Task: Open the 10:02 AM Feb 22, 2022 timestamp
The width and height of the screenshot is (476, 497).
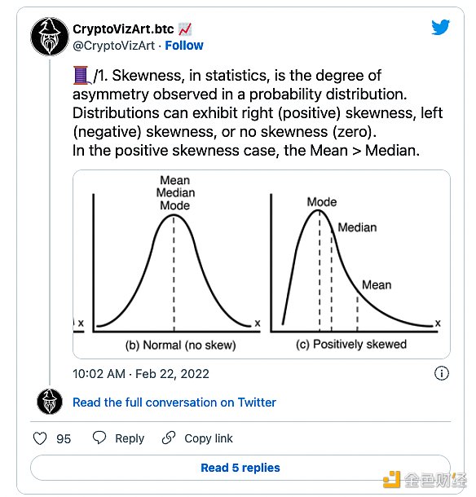Action: (141, 374)
